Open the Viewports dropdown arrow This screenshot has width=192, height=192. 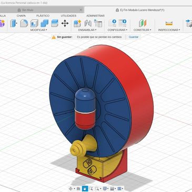tap(123, 189)
